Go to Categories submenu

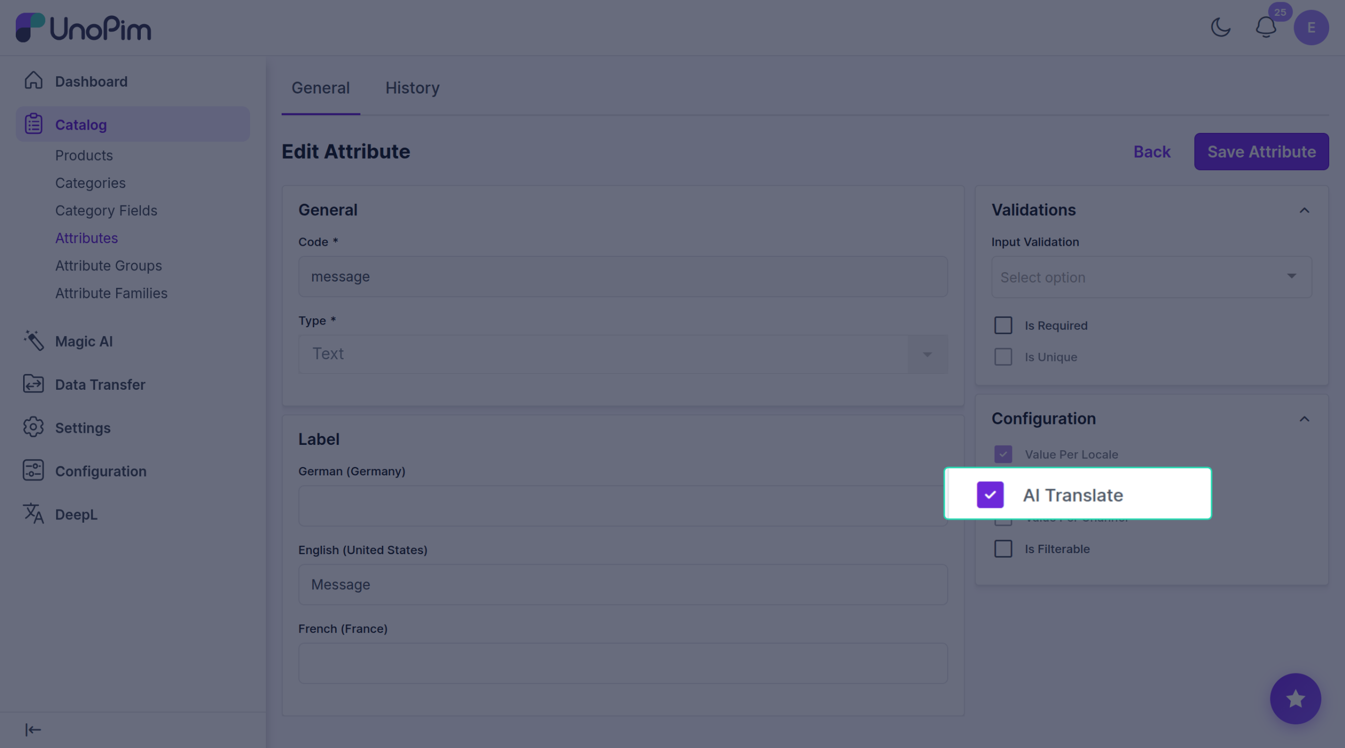(90, 183)
